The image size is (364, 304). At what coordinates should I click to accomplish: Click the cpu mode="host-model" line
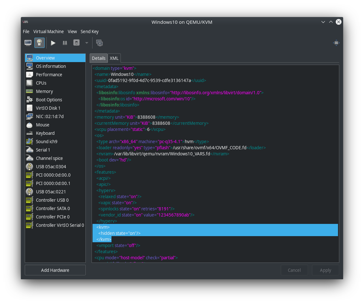tap(136, 258)
